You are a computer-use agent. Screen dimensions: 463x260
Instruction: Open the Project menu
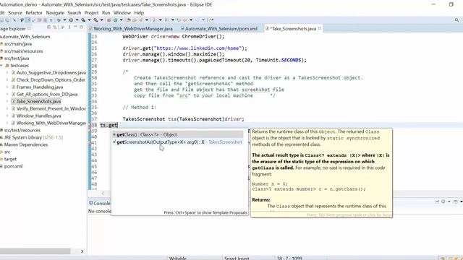pyautogui.click(x=91, y=13)
